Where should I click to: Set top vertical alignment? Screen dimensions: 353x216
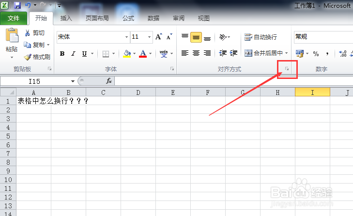(x=185, y=37)
